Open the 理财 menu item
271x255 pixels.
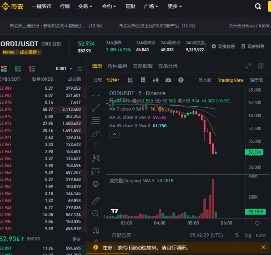130,7
